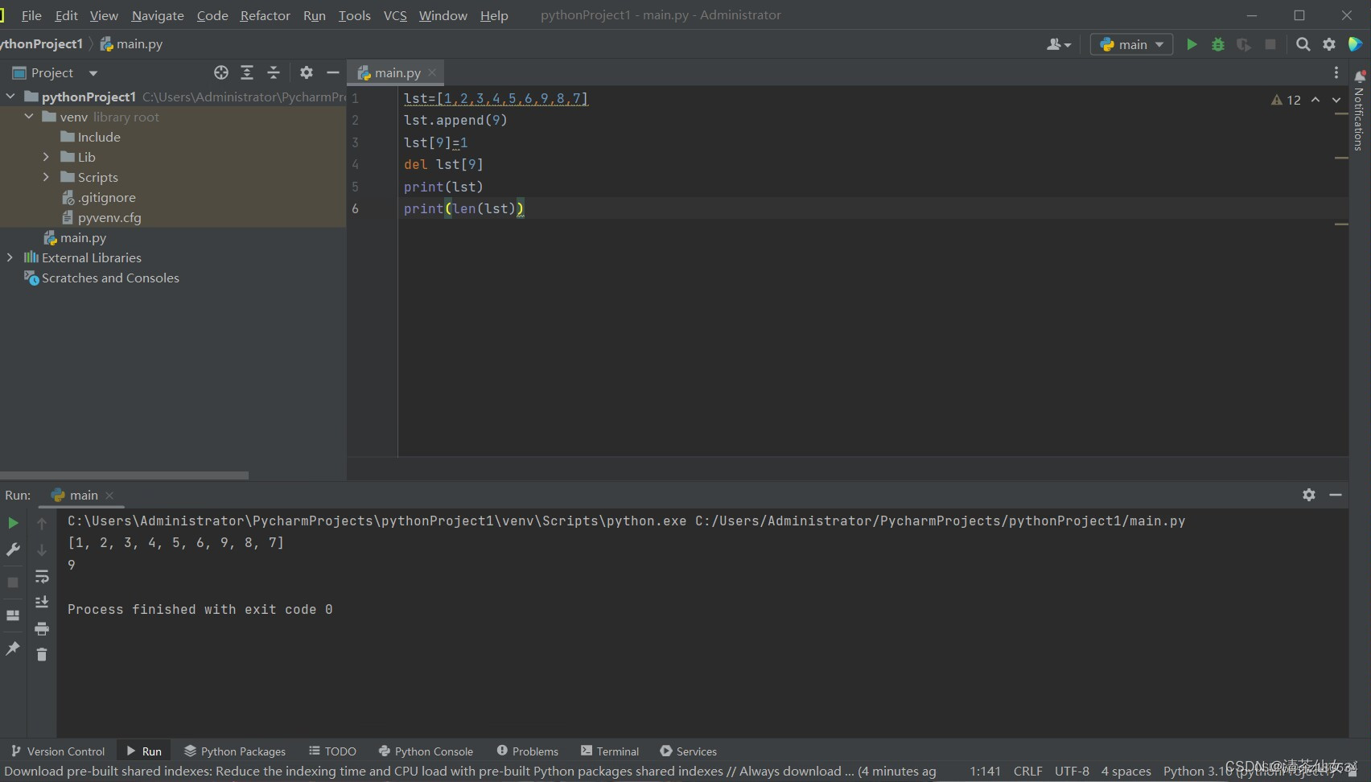Open Python Packages tool window
Screen dimensions: 1371x782
click(235, 751)
